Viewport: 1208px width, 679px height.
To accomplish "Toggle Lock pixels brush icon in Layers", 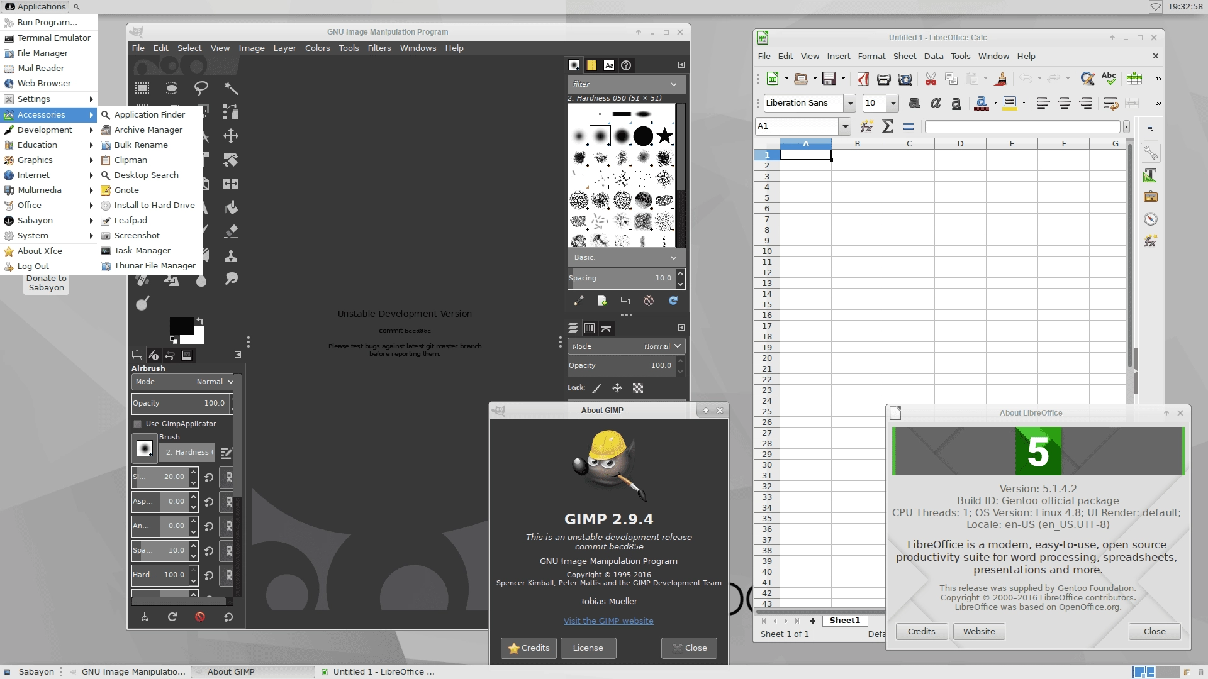I will point(597,388).
